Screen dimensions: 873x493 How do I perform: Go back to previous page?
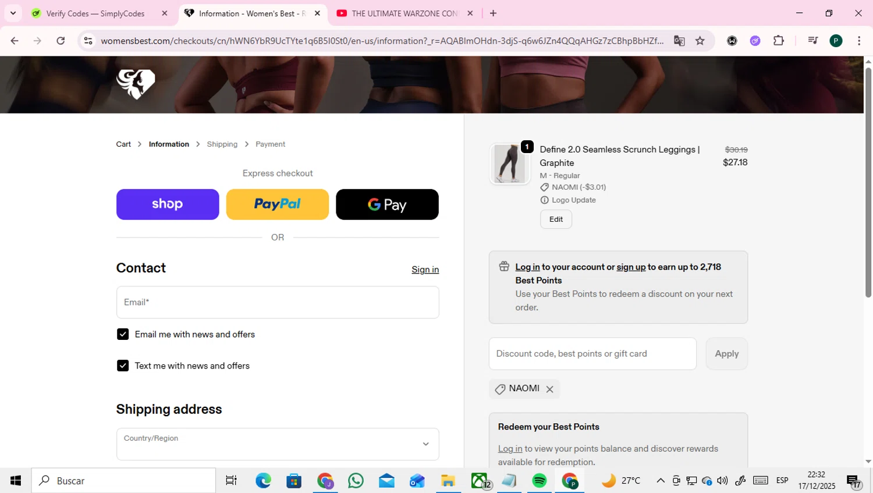[15, 41]
